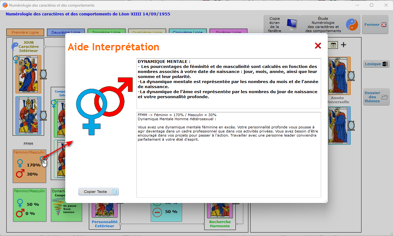Image resolution: width=393 pixels, height=236 pixels.
Task: Close the Aide Interprétation popup with red X
Action: pos(318,46)
